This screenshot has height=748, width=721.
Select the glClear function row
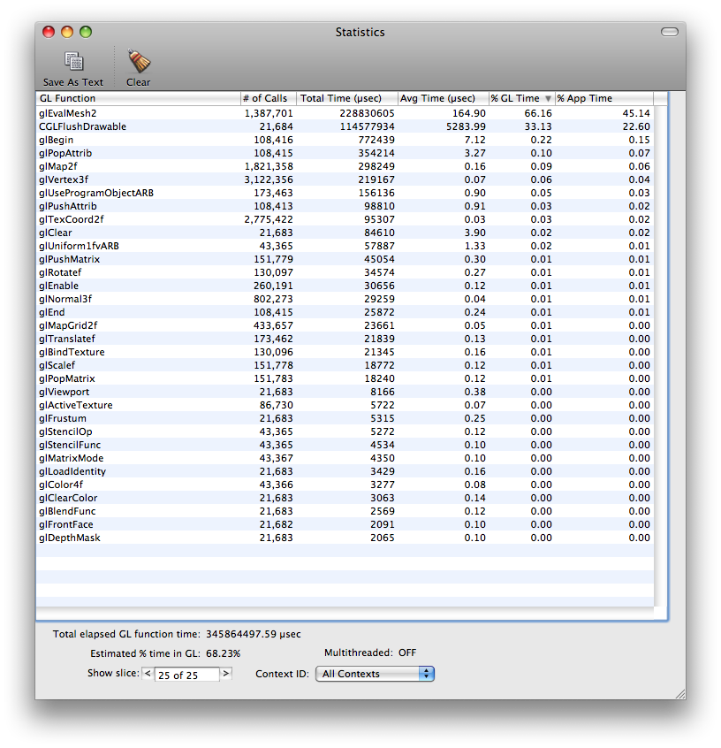tap(345, 233)
